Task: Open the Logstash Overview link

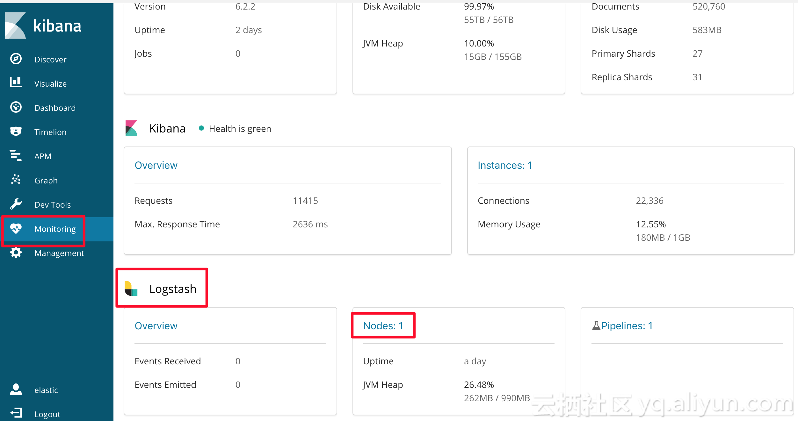Action: pyautogui.click(x=156, y=326)
